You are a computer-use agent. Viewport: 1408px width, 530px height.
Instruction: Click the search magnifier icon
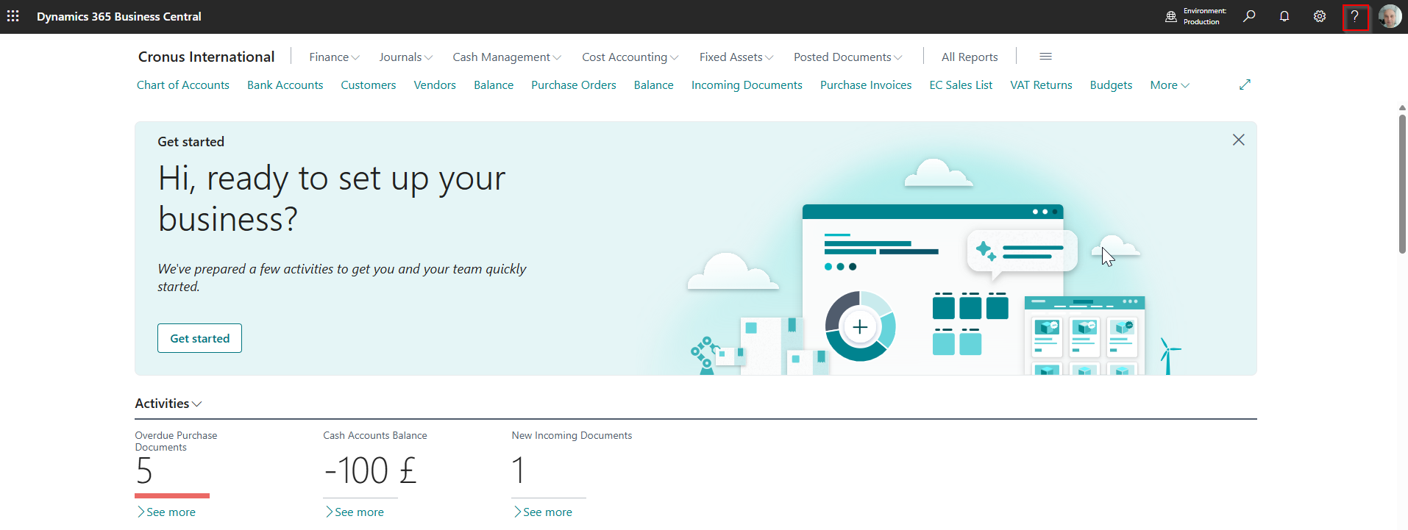(1249, 16)
